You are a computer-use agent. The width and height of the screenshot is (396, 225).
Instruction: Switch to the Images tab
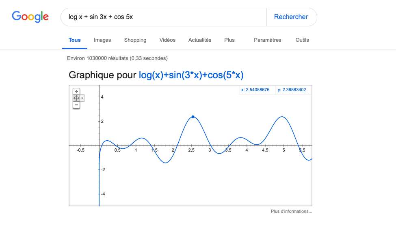pyautogui.click(x=102, y=40)
